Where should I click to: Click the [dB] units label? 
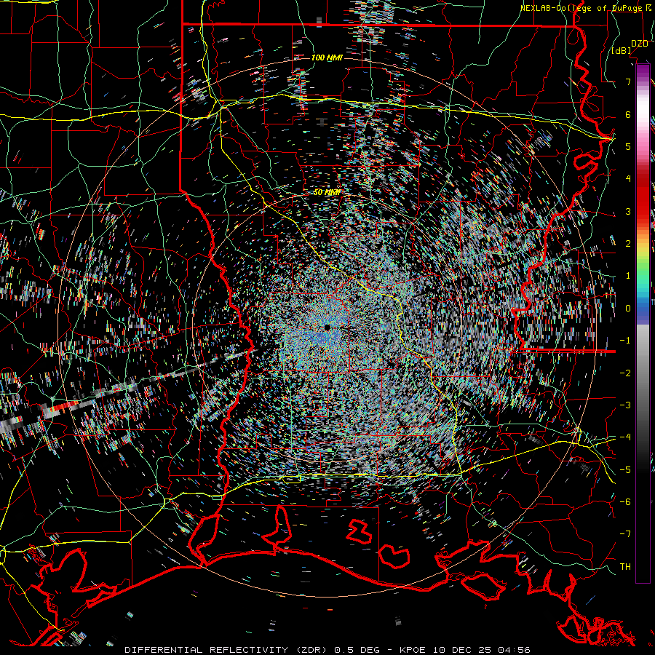622,51
